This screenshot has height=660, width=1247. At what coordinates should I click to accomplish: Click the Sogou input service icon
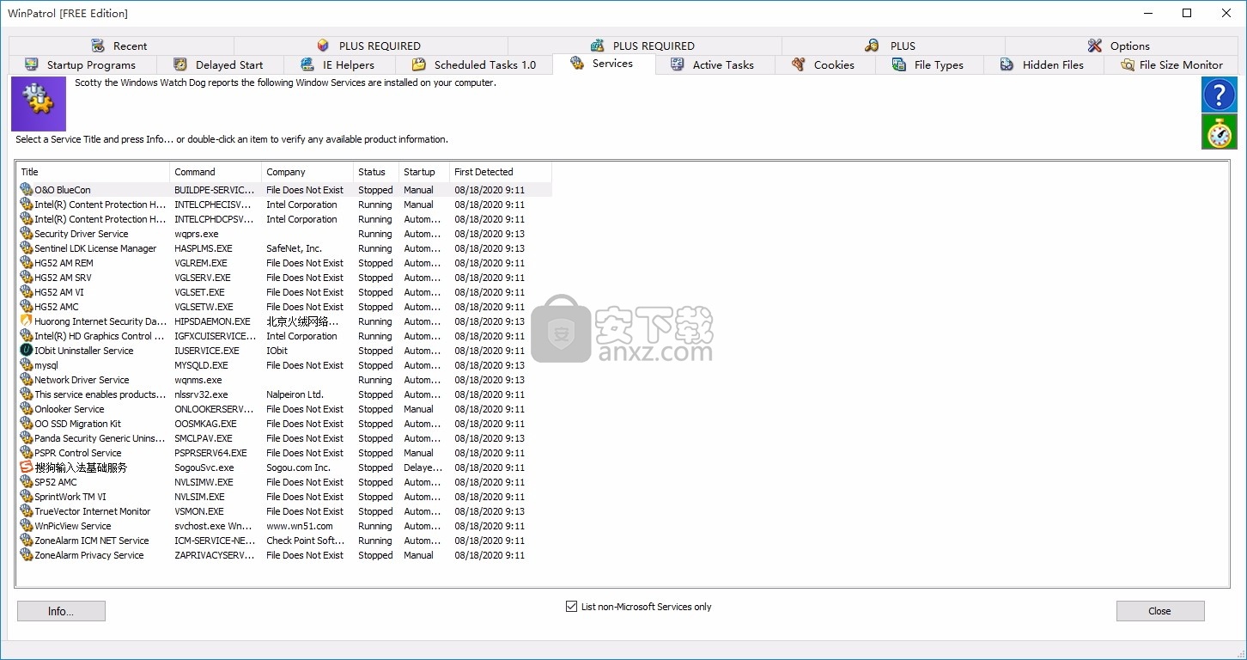tap(27, 467)
